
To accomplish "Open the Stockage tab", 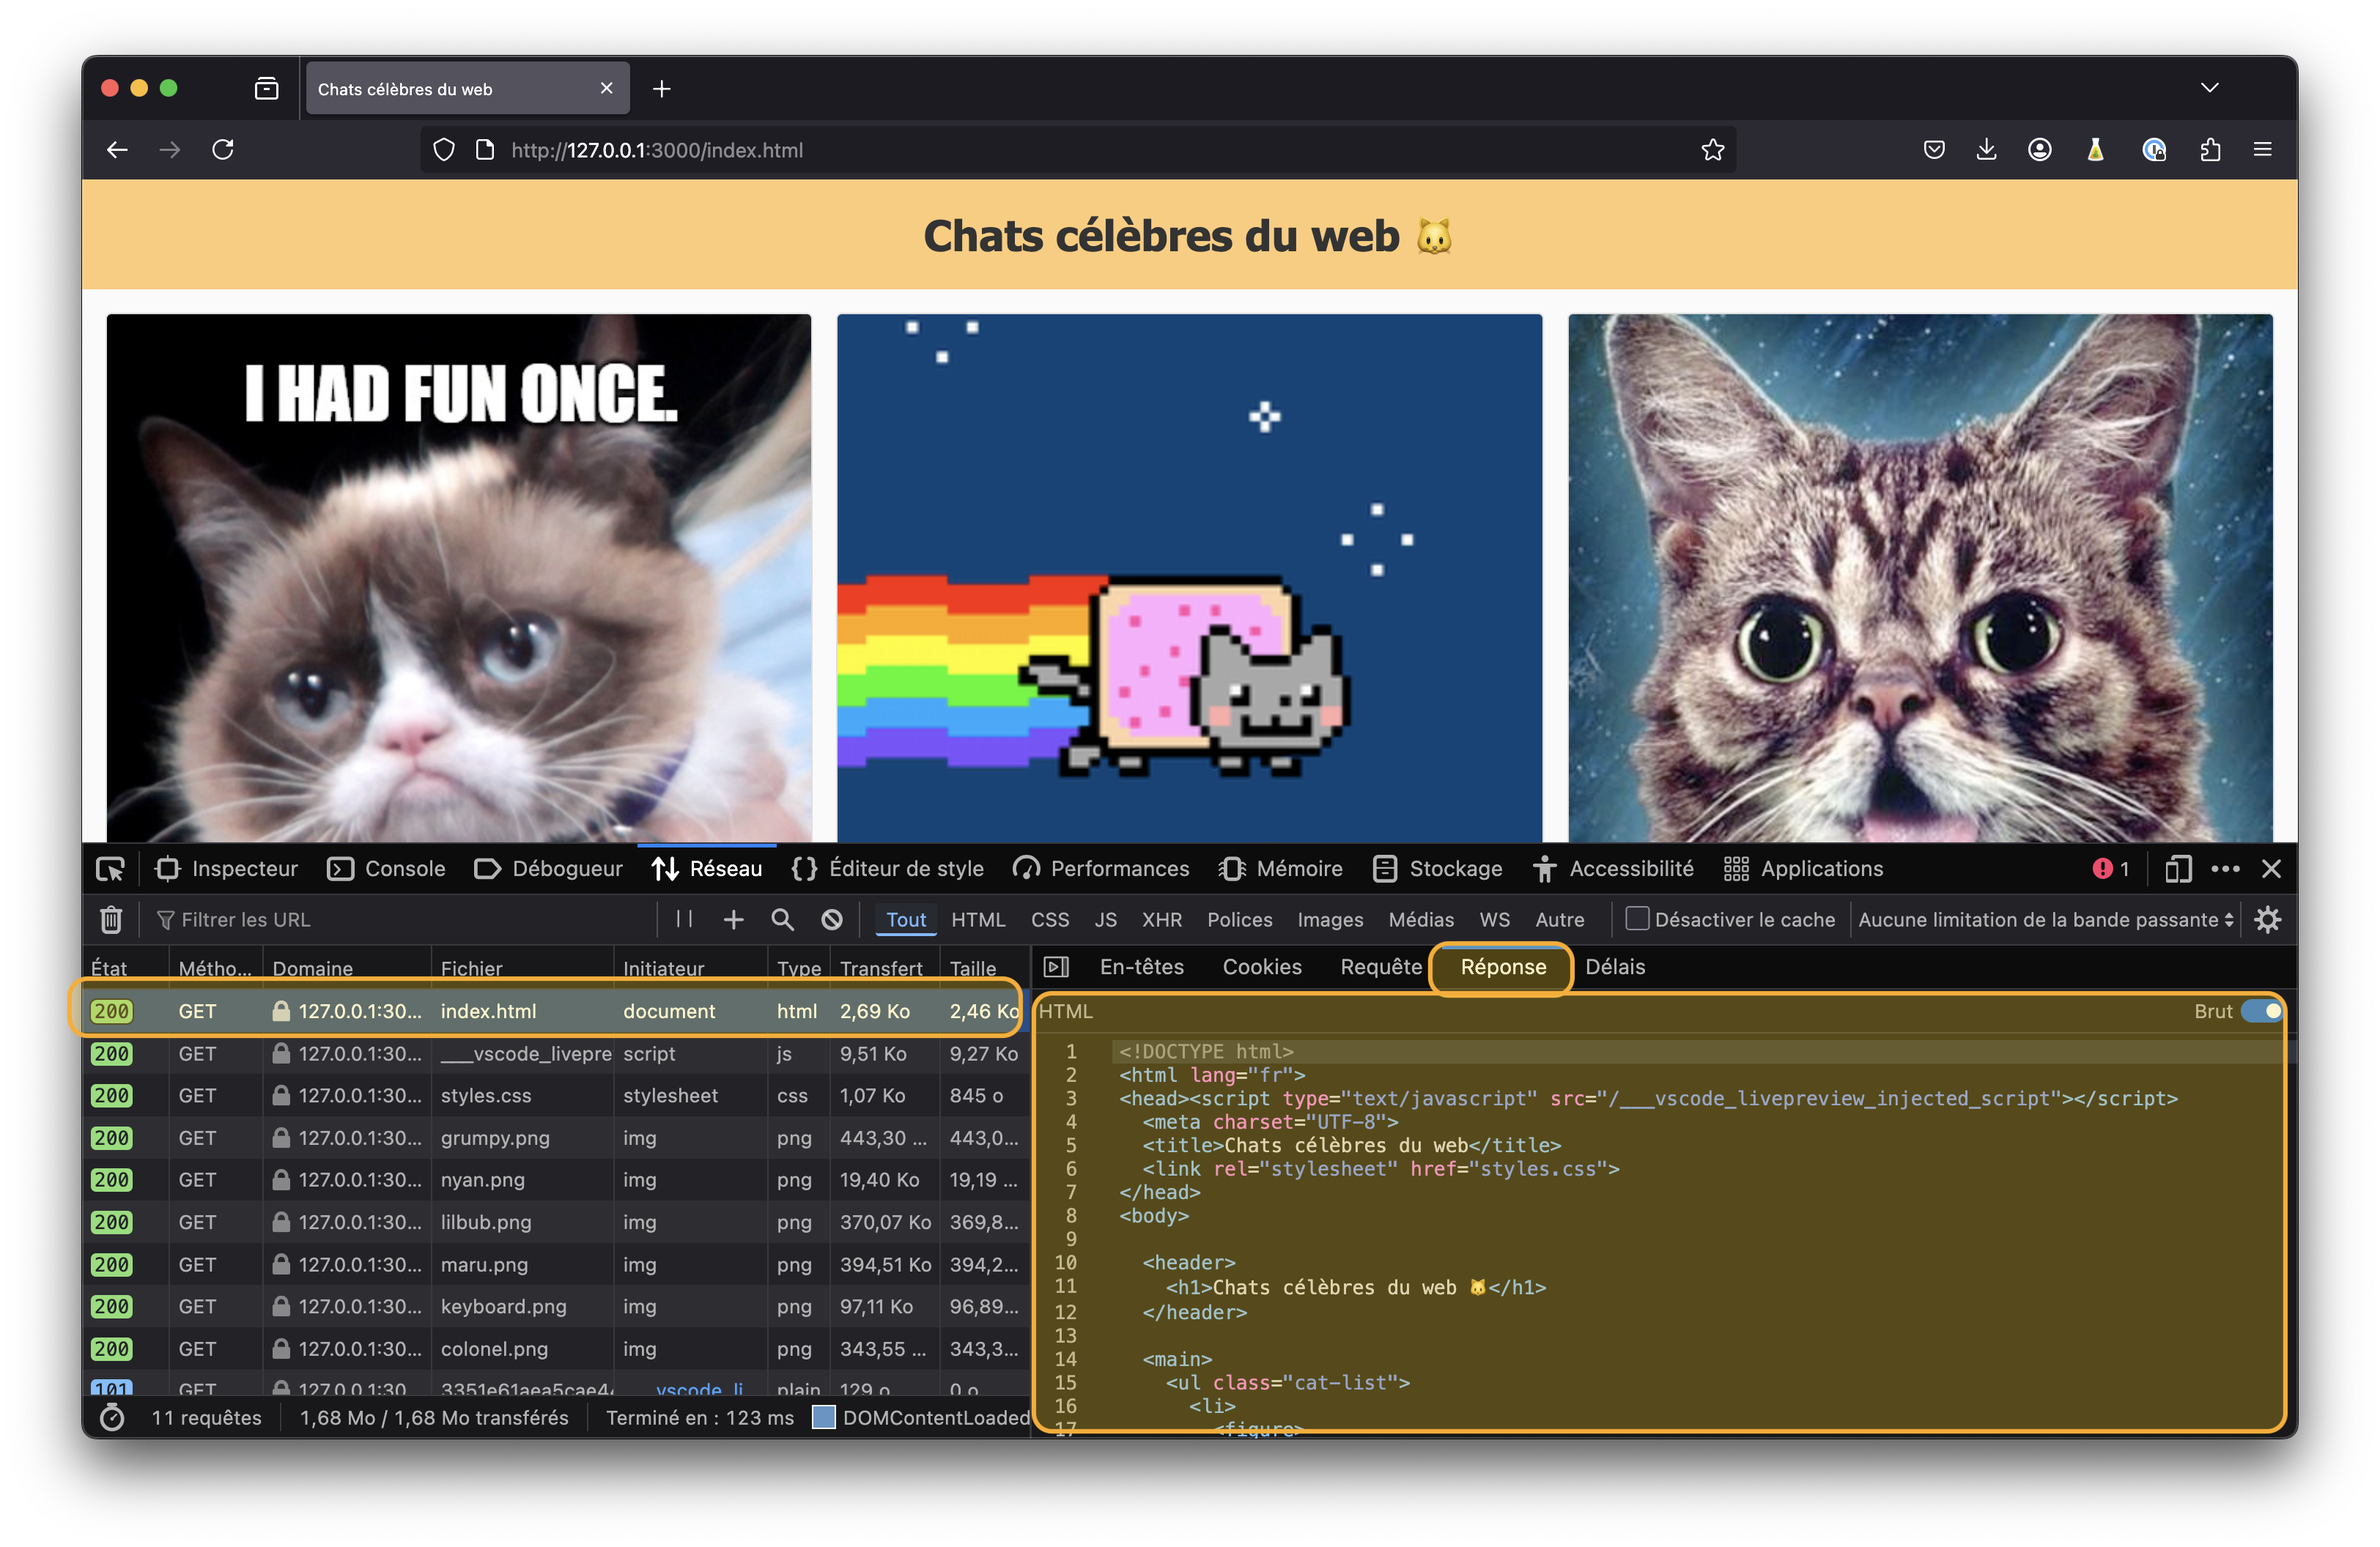I will click(x=1437, y=869).
